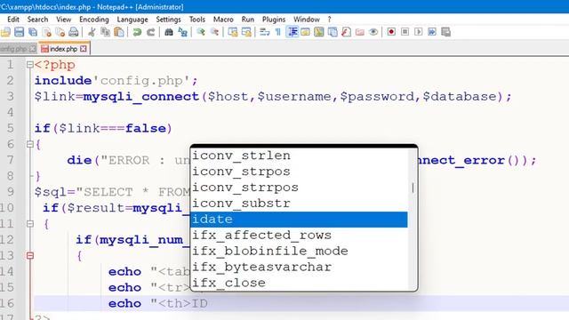Click the Save All toolbar icon
The height and width of the screenshot is (320, 569).
(x=33, y=32)
